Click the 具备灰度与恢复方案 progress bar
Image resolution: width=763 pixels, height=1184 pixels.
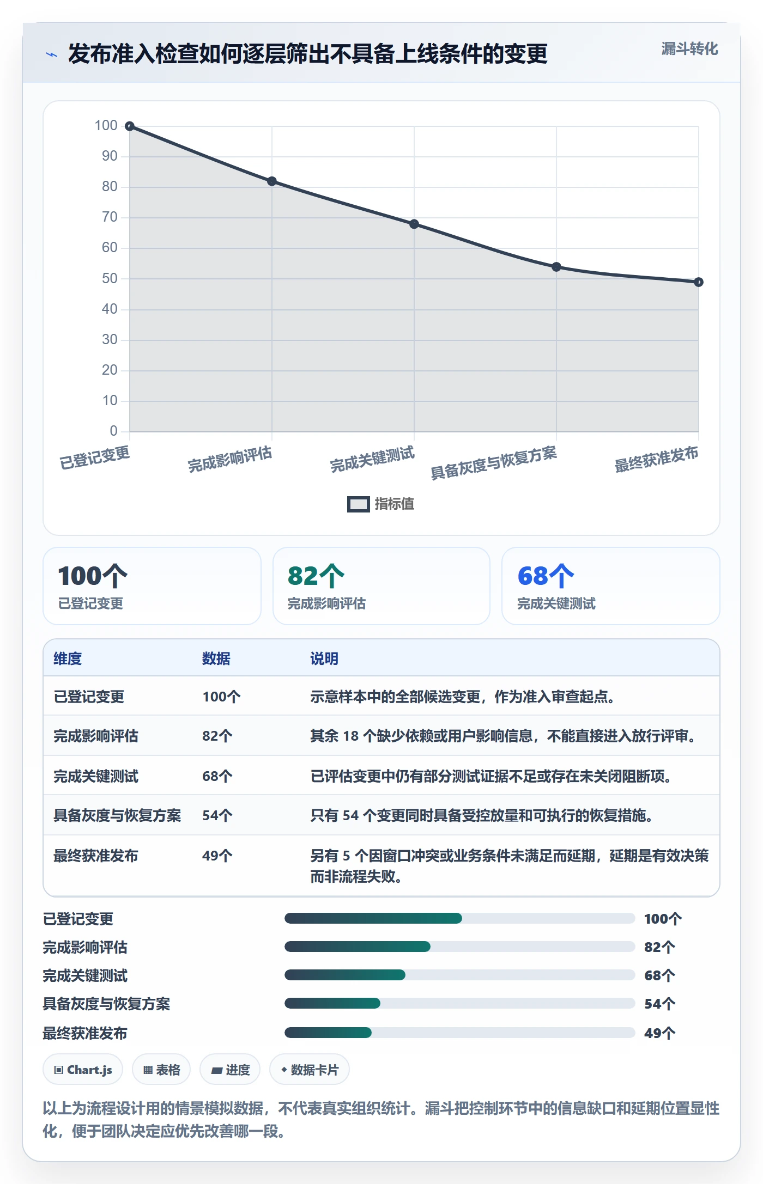[459, 1004]
